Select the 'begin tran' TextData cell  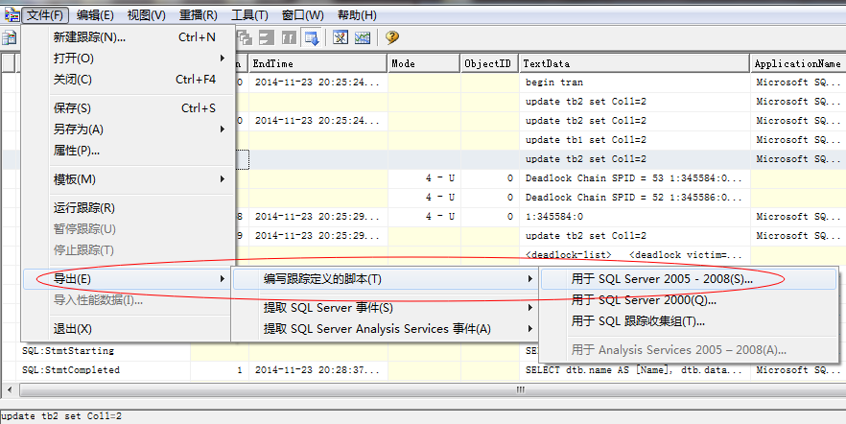click(635, 82)
